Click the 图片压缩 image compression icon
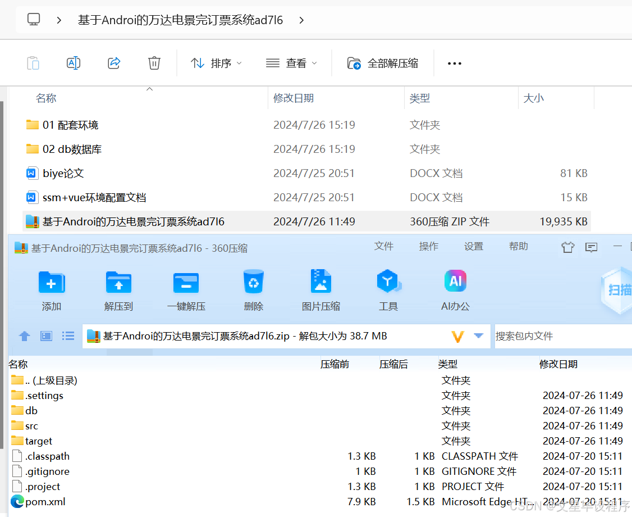Image resolution: width=632 pixels, height=517 pixels. [321, 291]
